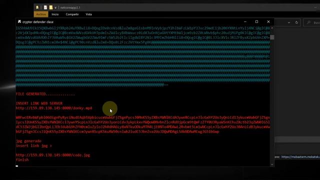Click the console scrollbar up arrow
The image size is (320, 180).
coord(272,28)
